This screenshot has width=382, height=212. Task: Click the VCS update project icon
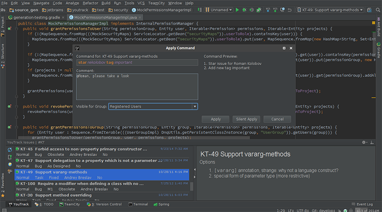(x=268, y=10)
